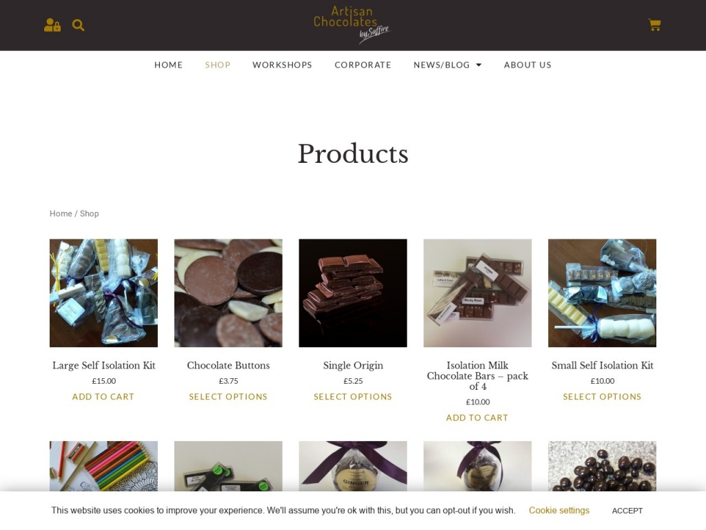Open the Single Origin product thumbnail
This screenshot has height=530, width=706.
coord(353,293)
